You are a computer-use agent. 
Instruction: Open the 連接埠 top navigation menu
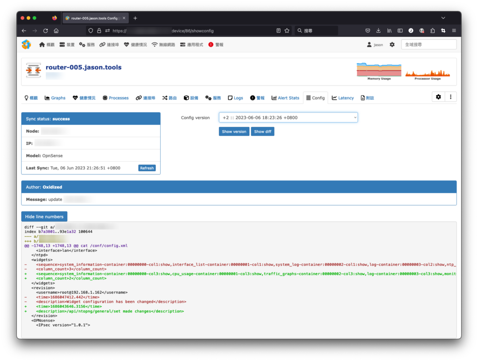[x=109, y=44]
